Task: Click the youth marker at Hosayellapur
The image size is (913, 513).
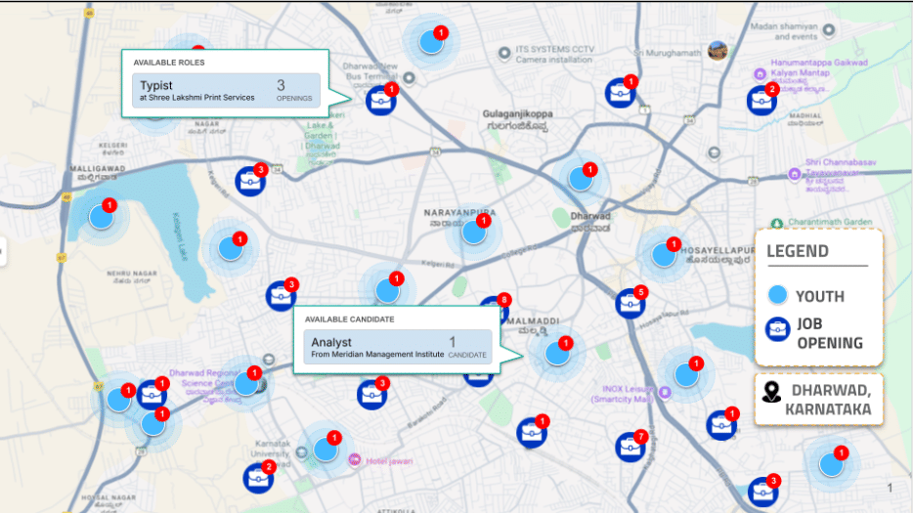Action: click(664, 254)
